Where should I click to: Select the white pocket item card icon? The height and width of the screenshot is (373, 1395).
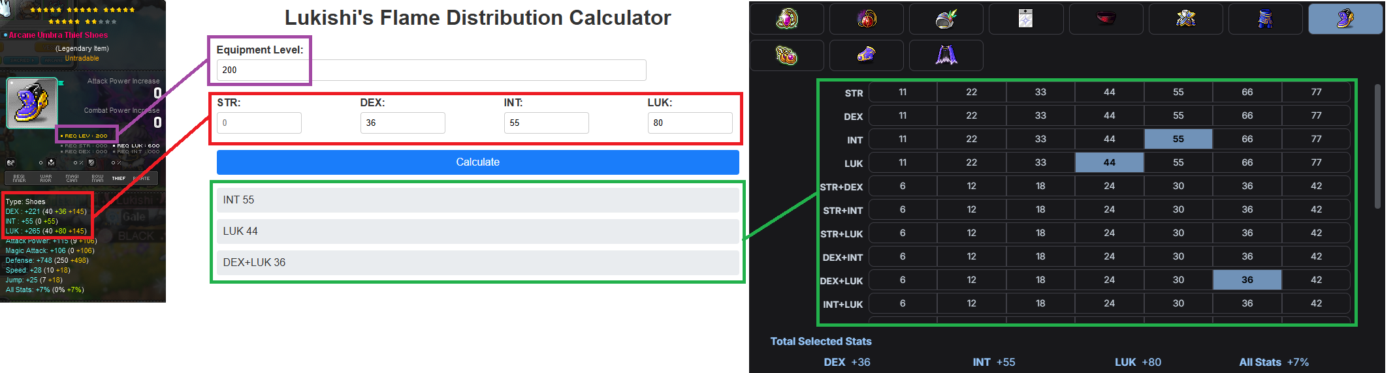pyautogui.click(x=1025, y=19)
